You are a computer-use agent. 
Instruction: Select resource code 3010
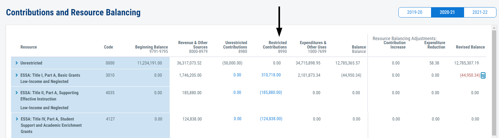coord(110,75)
